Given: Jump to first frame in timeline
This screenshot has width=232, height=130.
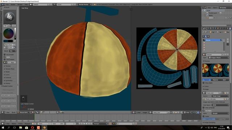Looking at the screenshot, I should [79, 123].
